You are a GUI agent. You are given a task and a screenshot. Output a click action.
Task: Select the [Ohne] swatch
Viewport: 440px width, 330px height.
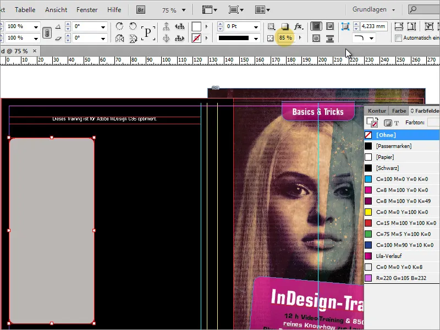click(x=402, y=135)
